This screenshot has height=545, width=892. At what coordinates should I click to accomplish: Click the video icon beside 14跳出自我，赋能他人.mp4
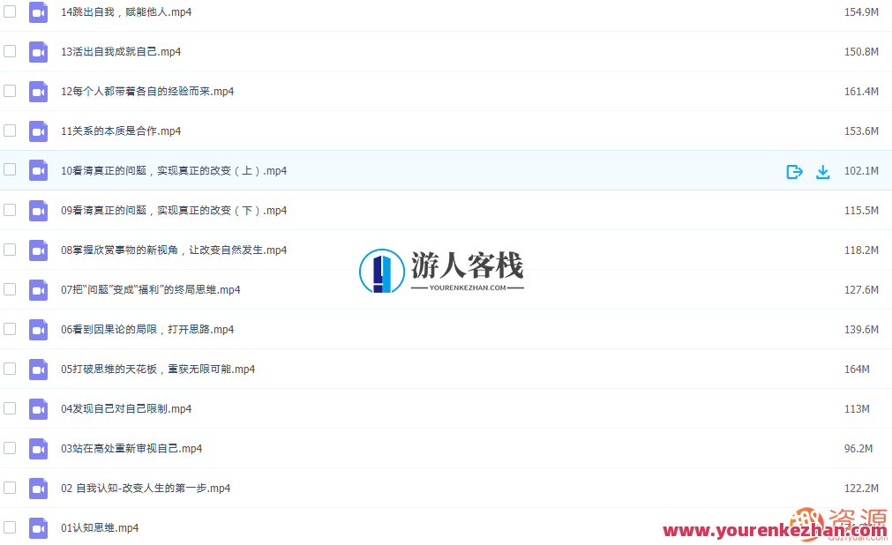point(38,11)
